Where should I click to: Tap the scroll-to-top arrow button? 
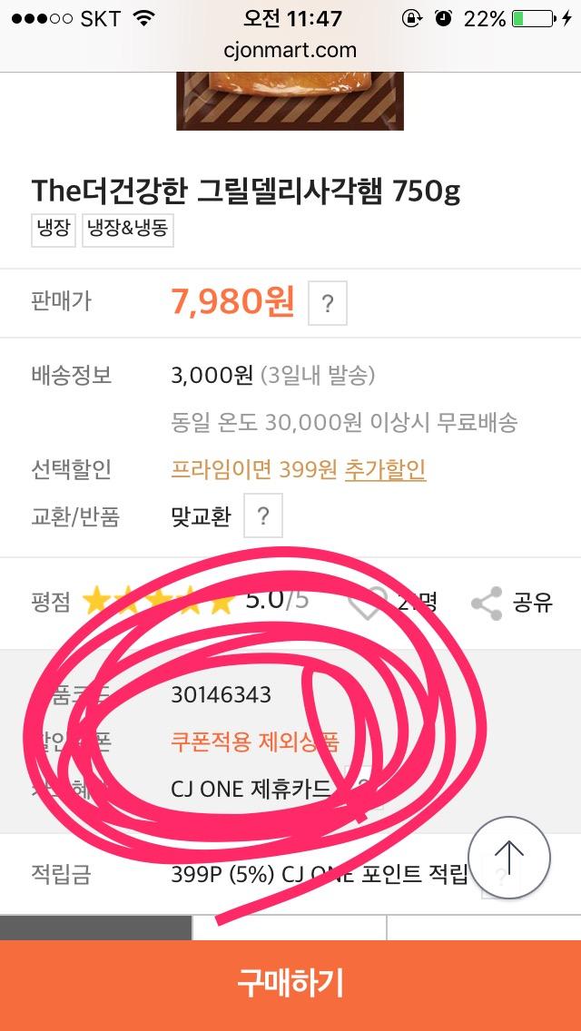coord(509,858)
